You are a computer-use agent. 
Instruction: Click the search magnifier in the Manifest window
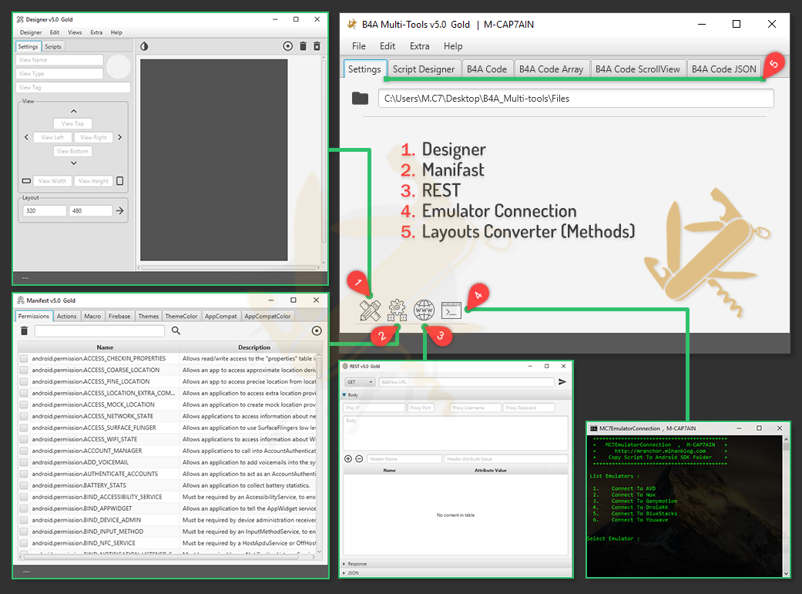pyautogui.click(x=176, y=331)
